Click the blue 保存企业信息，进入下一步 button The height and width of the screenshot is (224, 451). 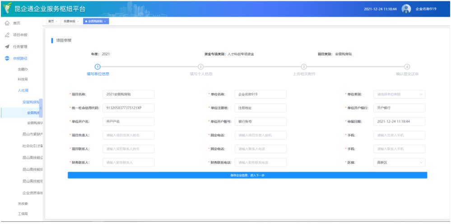pos(247,175)
